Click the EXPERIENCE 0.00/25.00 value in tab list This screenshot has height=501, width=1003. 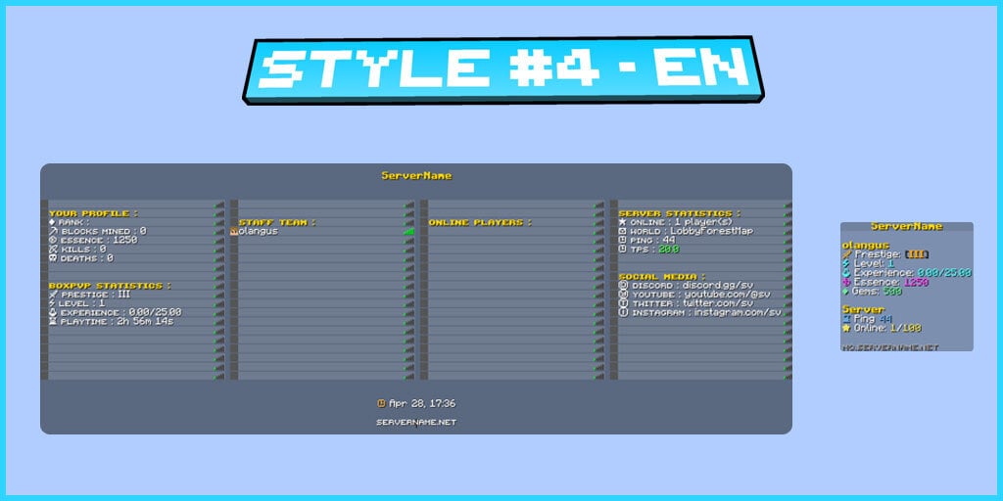click(155, 312)
